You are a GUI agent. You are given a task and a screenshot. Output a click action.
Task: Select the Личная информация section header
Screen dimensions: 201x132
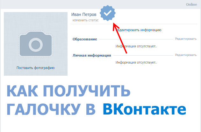click(x=92, y=55)
